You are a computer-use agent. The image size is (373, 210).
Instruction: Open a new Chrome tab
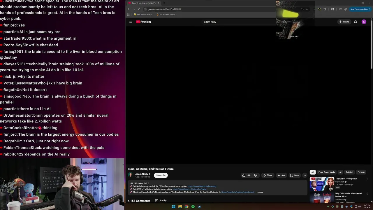[164, 3]
